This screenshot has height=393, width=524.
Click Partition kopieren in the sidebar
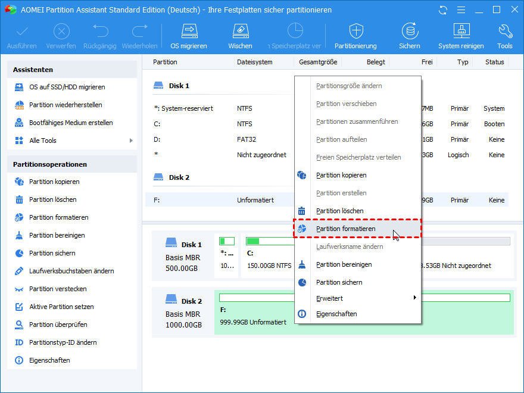coord(54,182)
